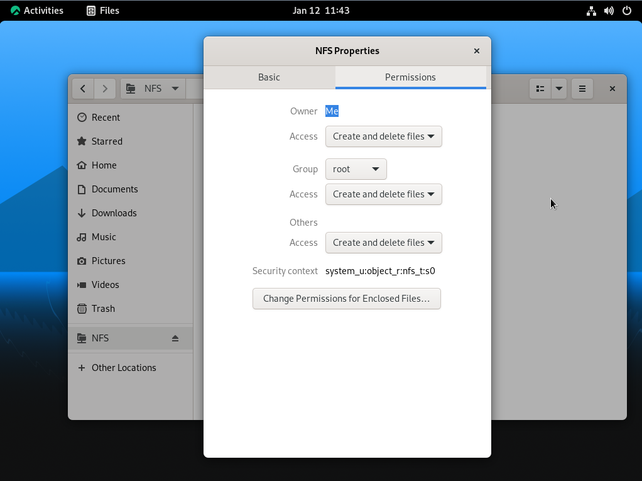This screenshot has height=481, width=642.
Task: Click the Downloads arrow icon
Action: pos(82,213)
